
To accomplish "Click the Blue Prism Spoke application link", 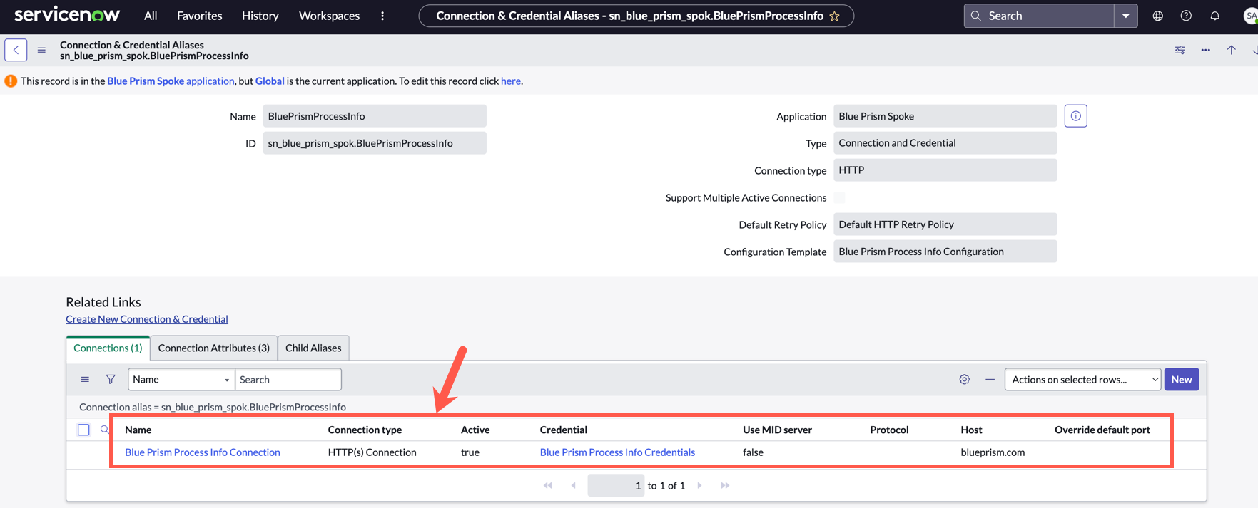I will pos(171,81).
